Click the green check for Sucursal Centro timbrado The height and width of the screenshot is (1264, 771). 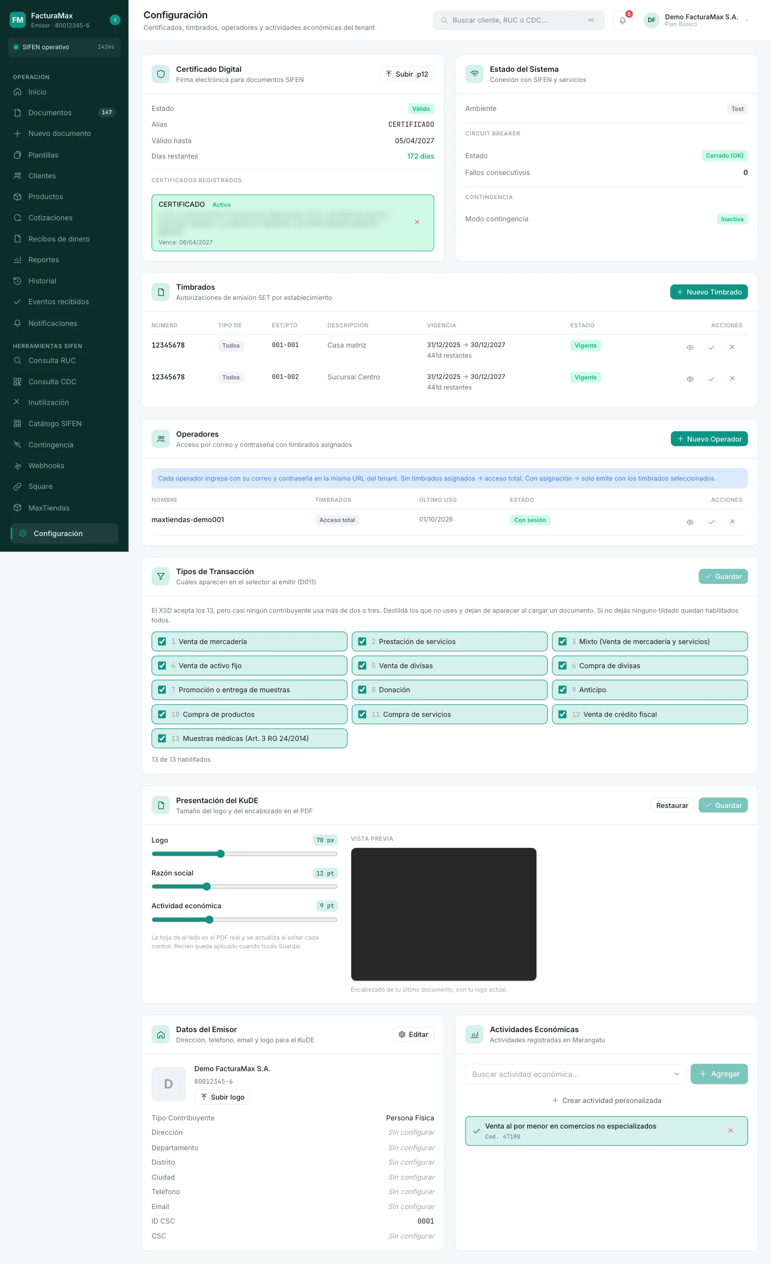click(x=711, y=379)
